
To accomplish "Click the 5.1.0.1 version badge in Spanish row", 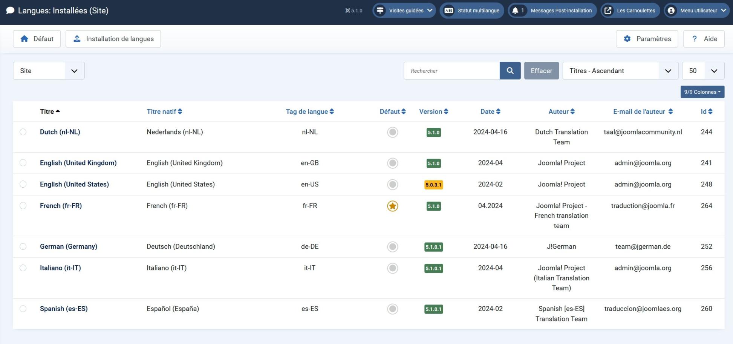I will point(433,309).
